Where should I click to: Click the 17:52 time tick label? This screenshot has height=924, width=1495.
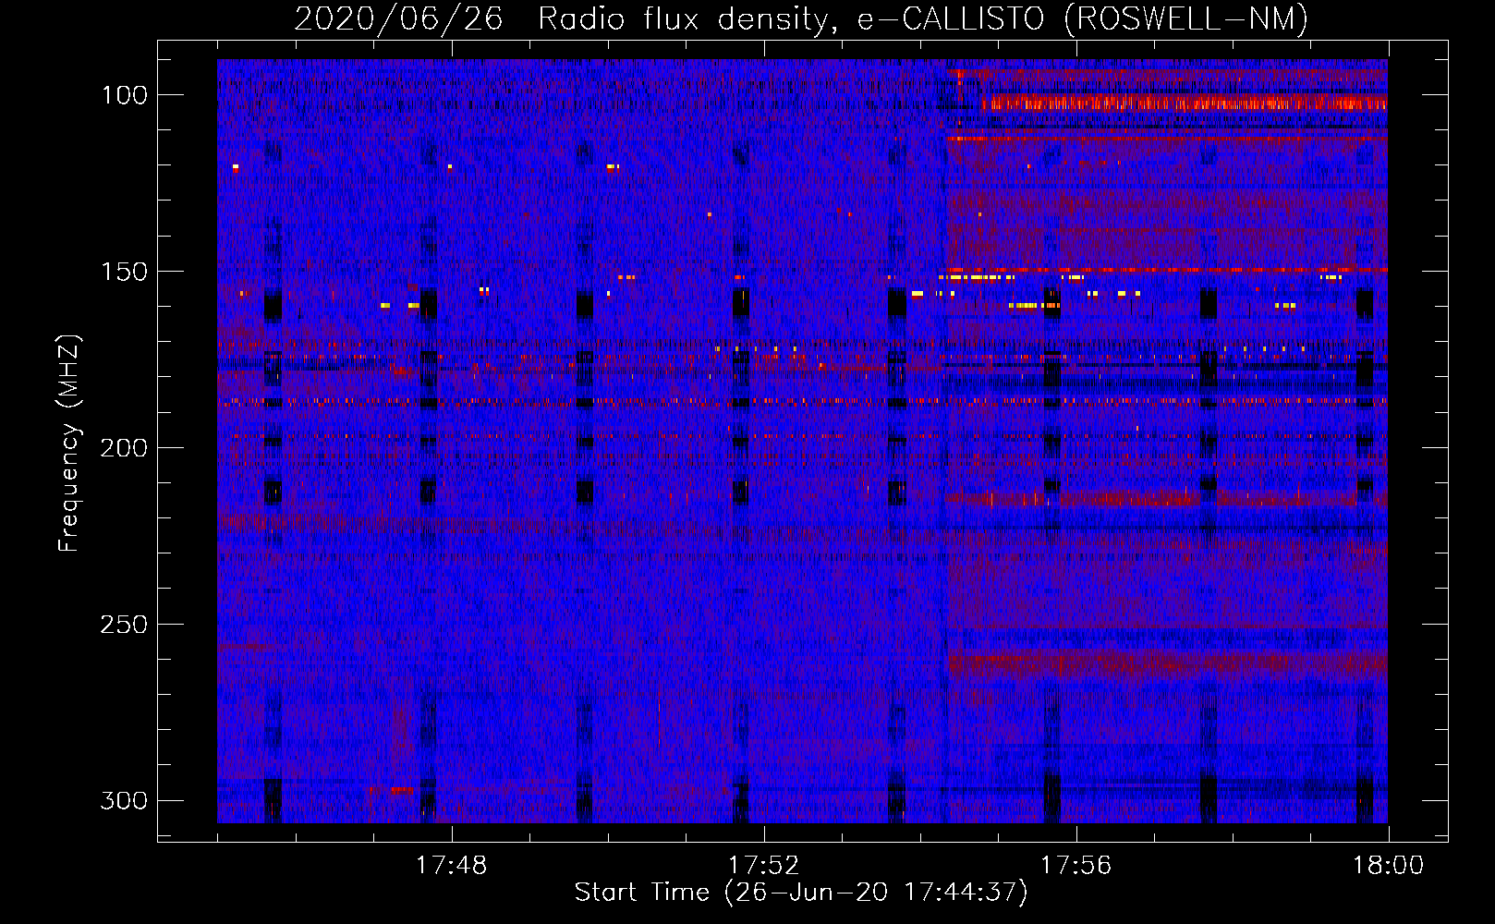click(x=763, y=866)
